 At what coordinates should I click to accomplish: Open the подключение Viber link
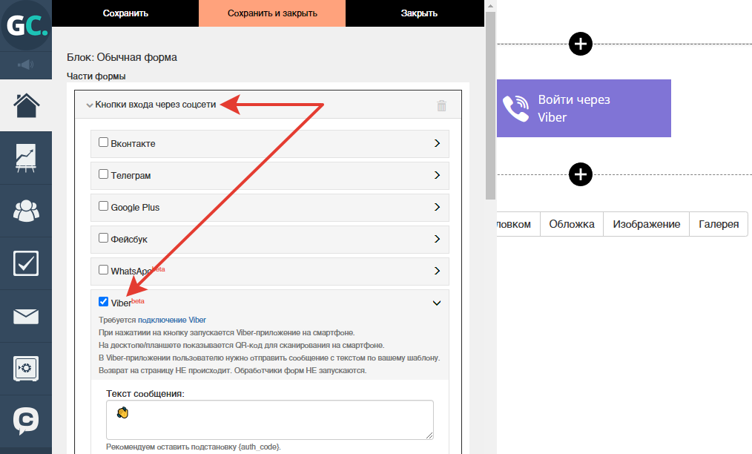(x=172, y=320)
